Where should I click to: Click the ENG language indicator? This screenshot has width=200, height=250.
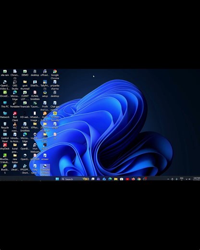[182, 179]
